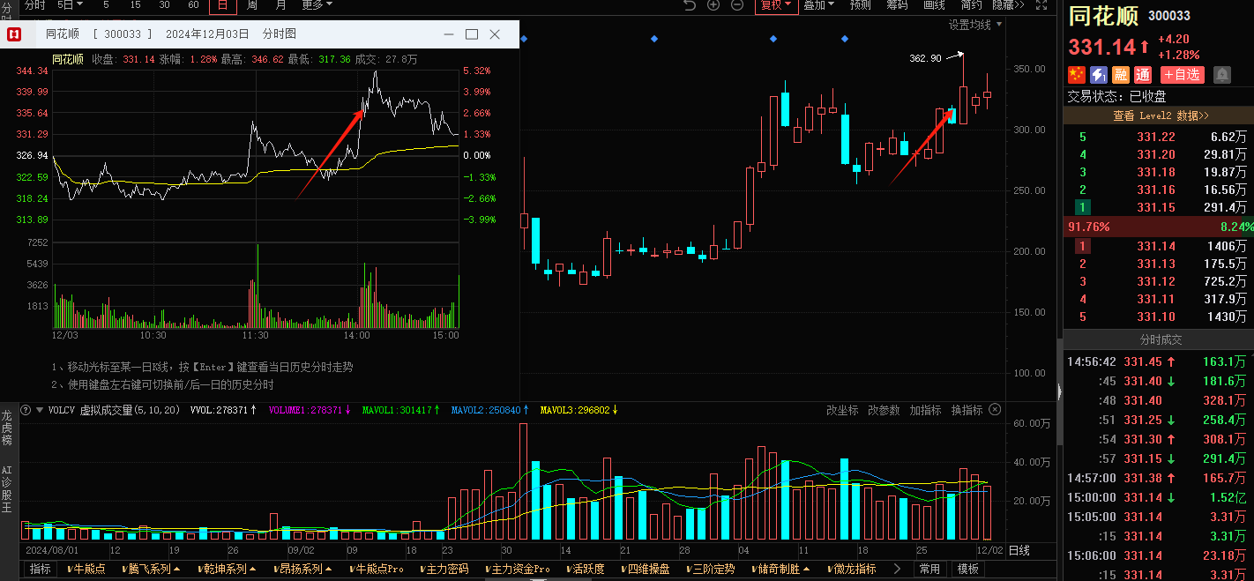Viewport: 1254px width, 581px height.
Task: Select the 30-minute period
Action: point(165,5)
